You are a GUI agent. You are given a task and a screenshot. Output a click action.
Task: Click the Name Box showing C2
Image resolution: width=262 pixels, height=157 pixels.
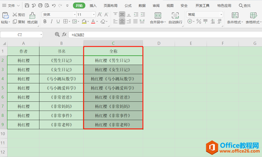coord(21,35)
